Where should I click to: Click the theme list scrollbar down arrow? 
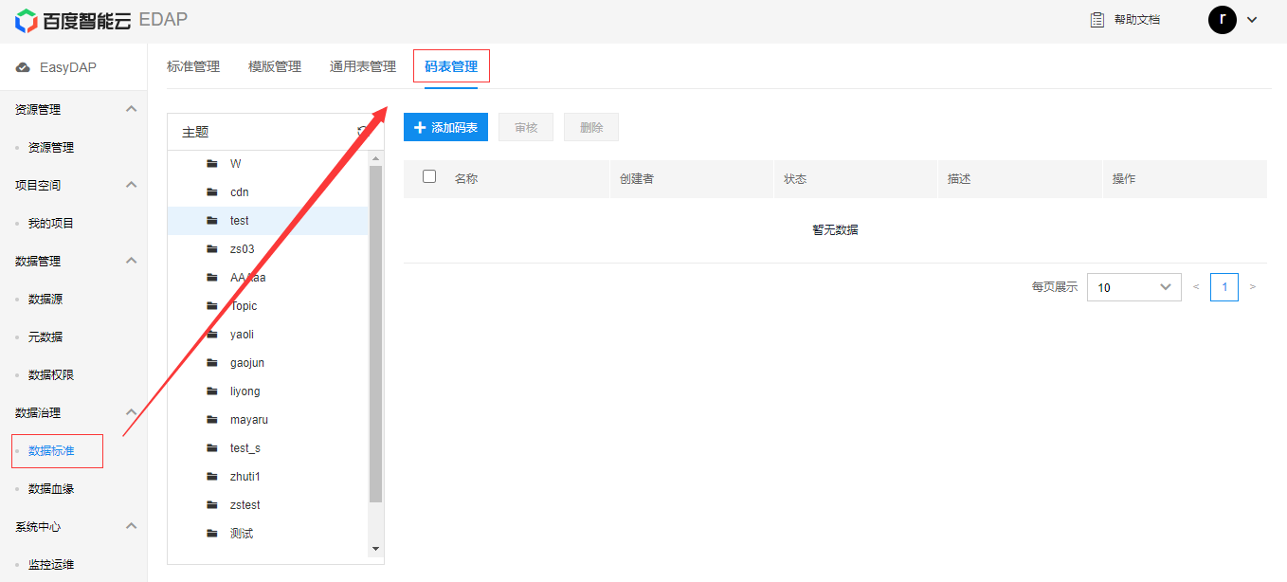[375, 549]
